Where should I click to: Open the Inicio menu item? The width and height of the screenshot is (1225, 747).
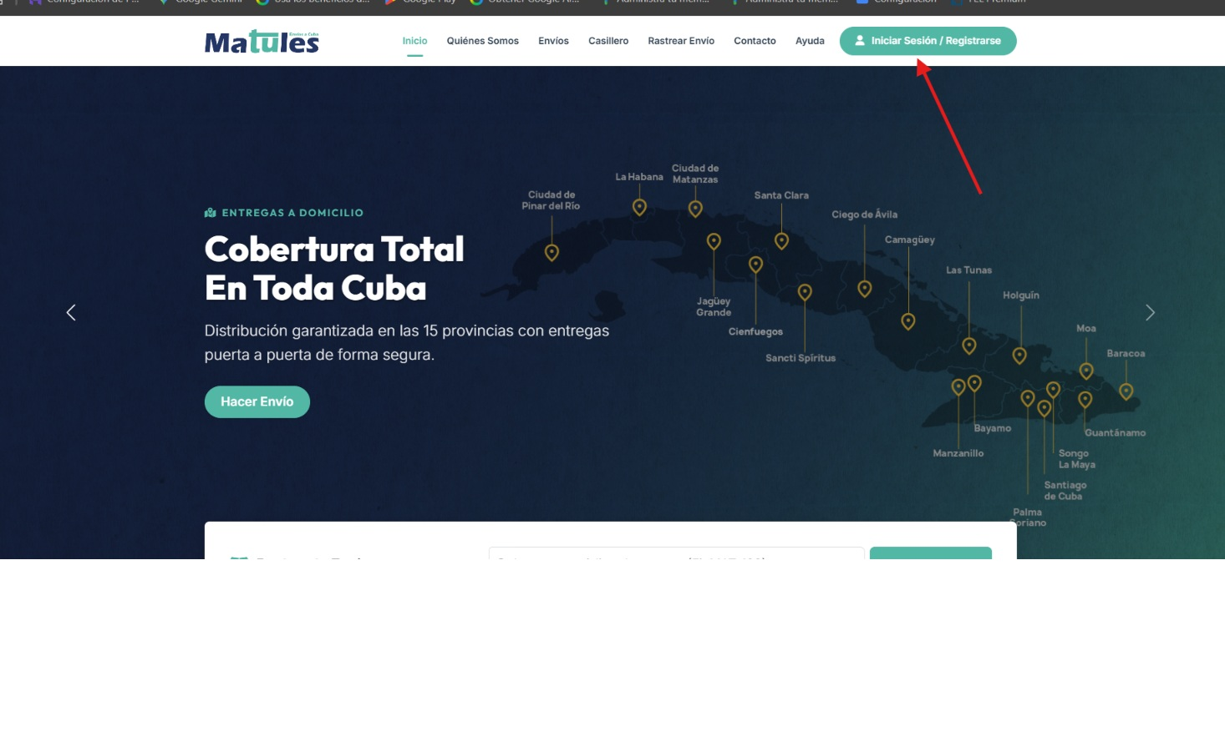point(414,41)
